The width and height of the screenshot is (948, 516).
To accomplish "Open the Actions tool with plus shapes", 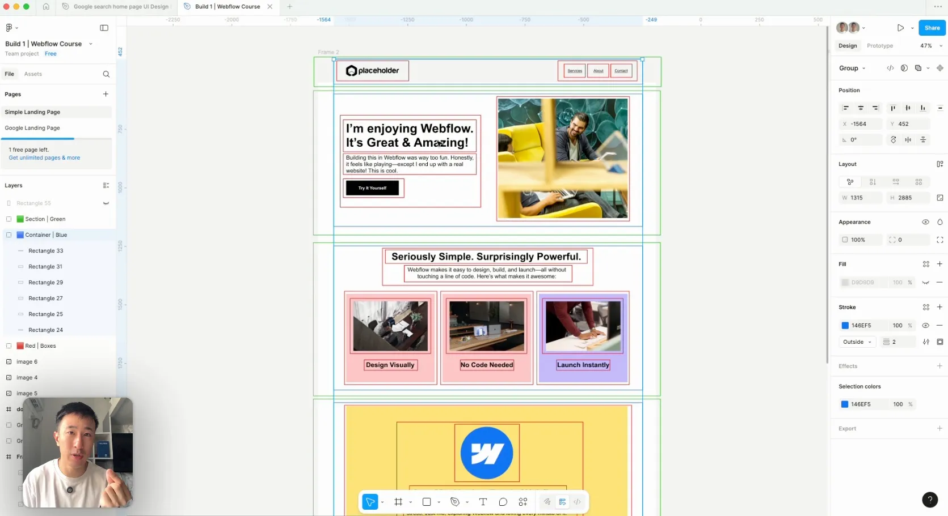I will [523, 502].
